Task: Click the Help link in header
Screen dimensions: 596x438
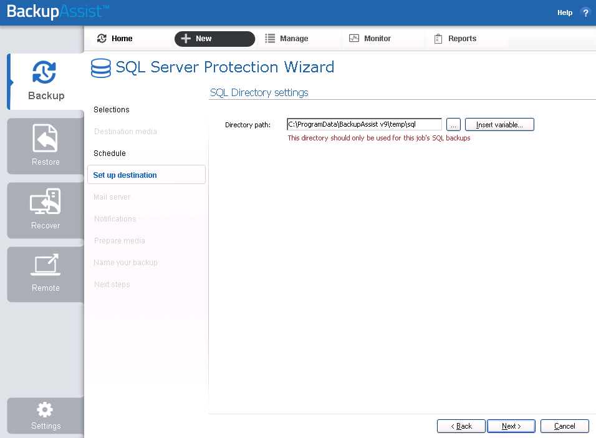Action: tap(565, 12)
